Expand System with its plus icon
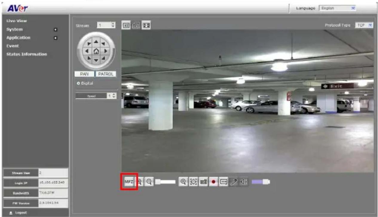 55,30
